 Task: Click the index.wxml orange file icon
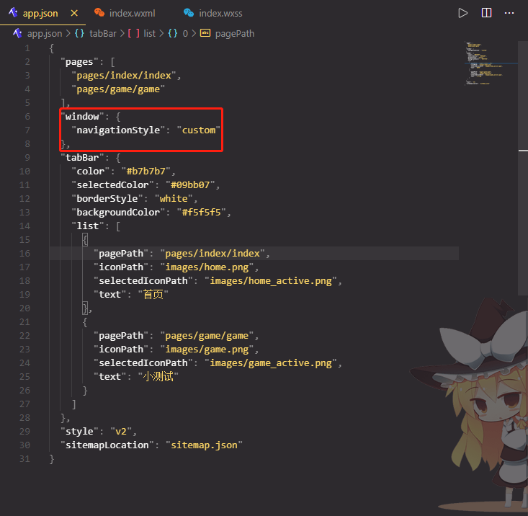[x=99, y=13]
